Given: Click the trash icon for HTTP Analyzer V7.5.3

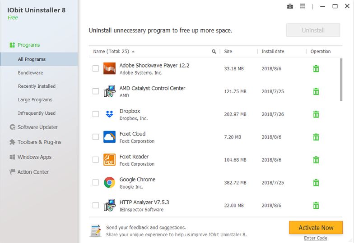Looking at the screenshot, I should click(316, 205).
